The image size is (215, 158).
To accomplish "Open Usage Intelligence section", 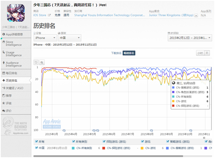I will [16, 54].
